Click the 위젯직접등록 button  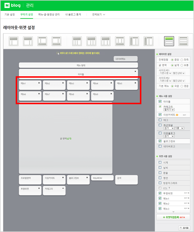pos(173,217)
